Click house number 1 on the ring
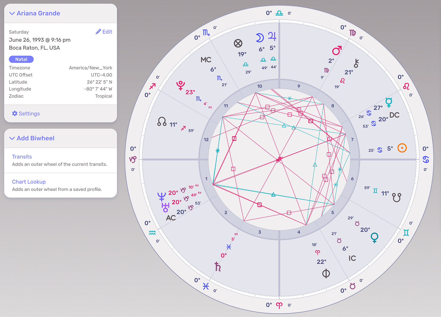 206,179
